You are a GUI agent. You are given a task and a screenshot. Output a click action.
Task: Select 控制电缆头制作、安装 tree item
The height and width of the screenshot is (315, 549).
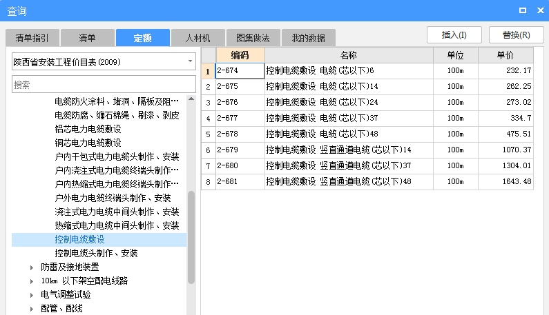(96, 253)
